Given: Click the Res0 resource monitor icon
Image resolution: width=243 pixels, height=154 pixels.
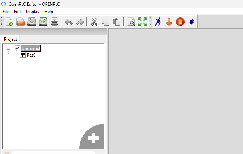Looking at the screenshot, I should (x=23, y=55).
